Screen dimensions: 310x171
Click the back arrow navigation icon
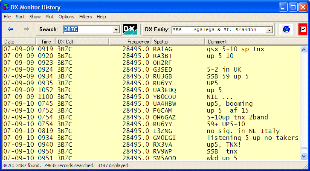pyautogui.click(x=11, y=29)
